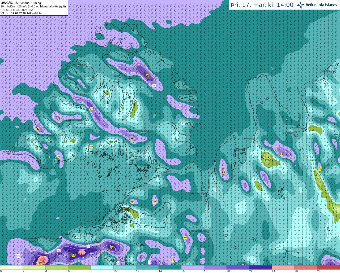Click the 26–28 salmon red legend swatch
This screenshot has width=340, height=273.
pos(306,267)
